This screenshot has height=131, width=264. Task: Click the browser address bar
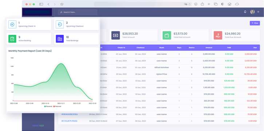143,4
